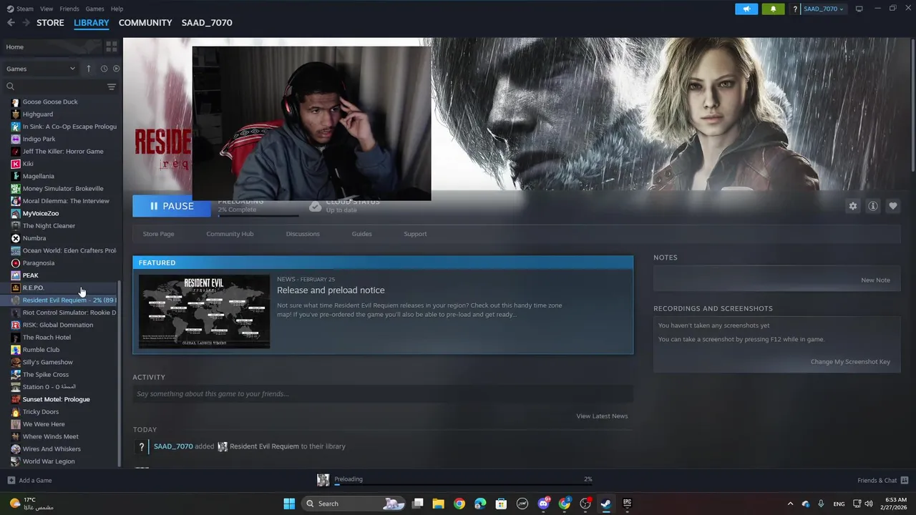Show hidden system tray icons chevron

(790, 504)
